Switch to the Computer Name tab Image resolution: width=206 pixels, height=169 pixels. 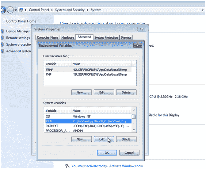point(47,38)
